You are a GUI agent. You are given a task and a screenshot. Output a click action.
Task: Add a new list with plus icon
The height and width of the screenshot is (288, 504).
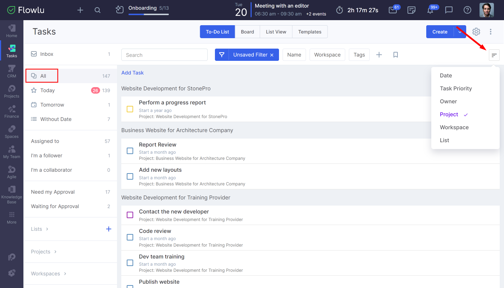point(109,229)
